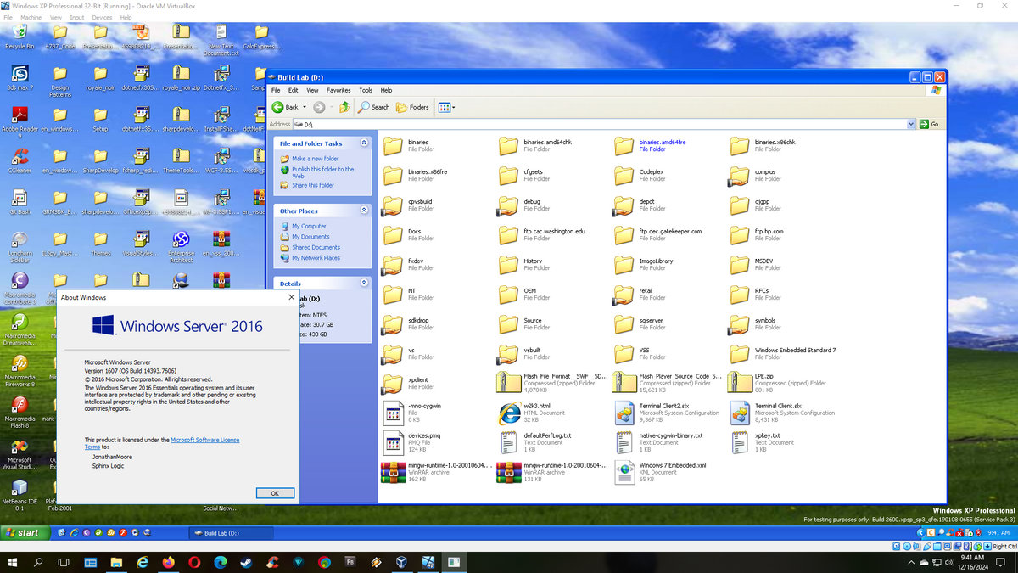Open the Favorites menu

click(x=338, y=90)
